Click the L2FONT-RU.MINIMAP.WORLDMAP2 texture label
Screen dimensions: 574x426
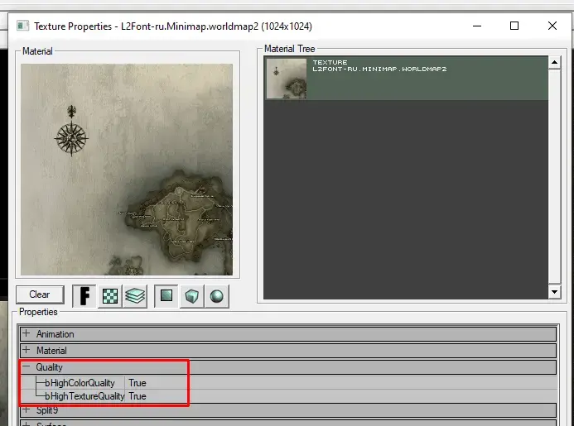[379, 69]
